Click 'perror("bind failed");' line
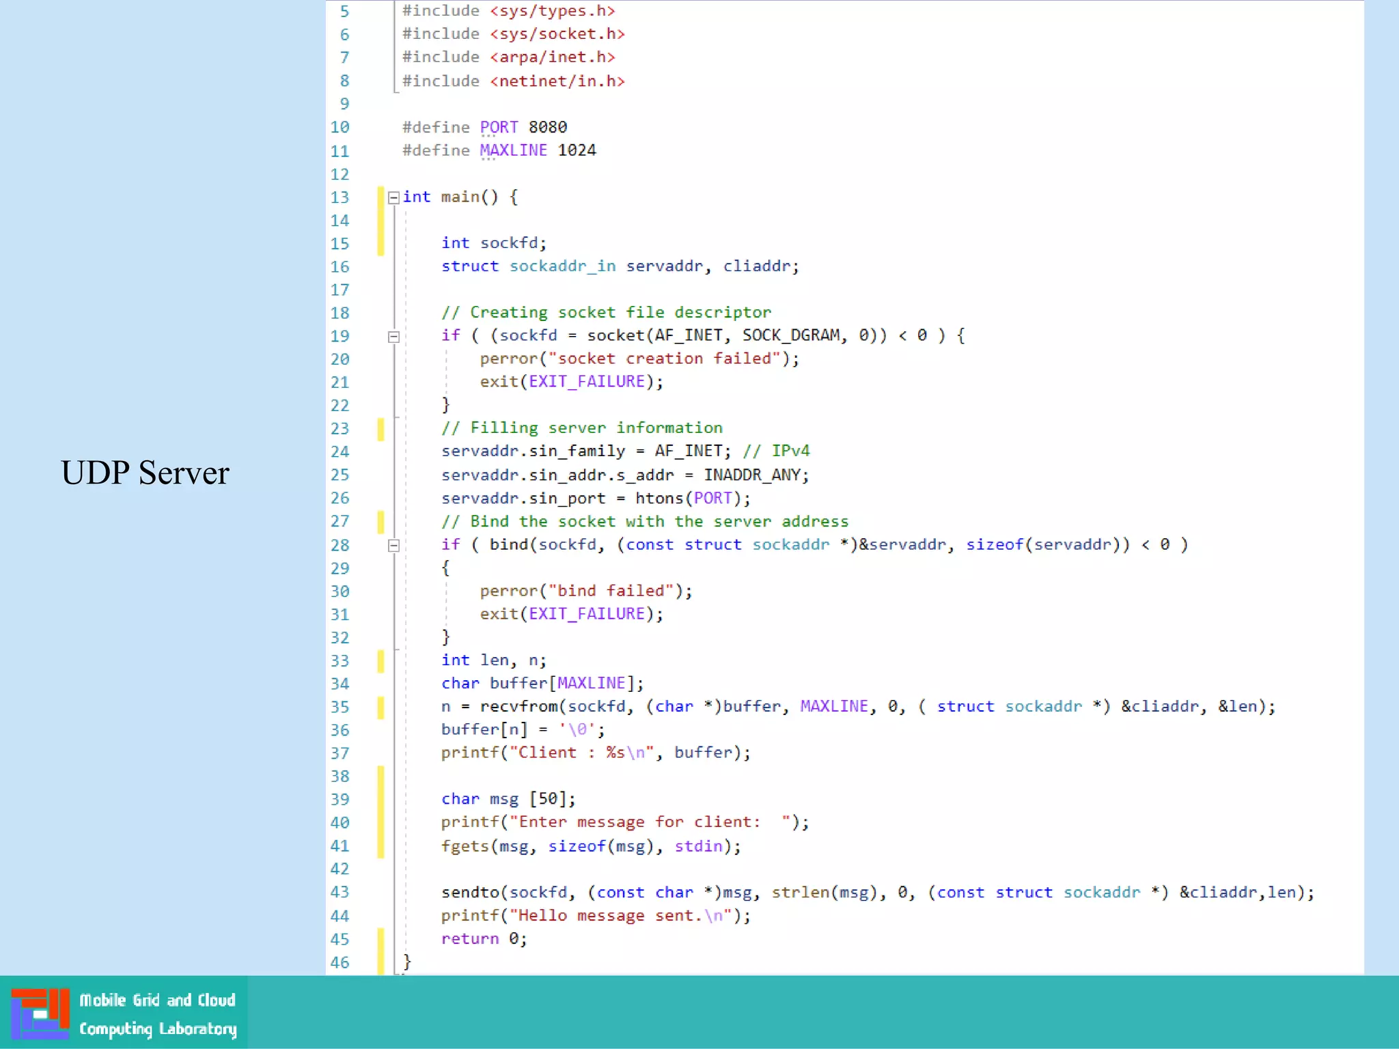The height and width of the screenshot is (1049, 1399). [586, 591]
